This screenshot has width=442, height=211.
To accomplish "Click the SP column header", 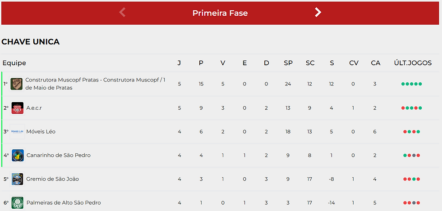I will click(x=288, y=63).
